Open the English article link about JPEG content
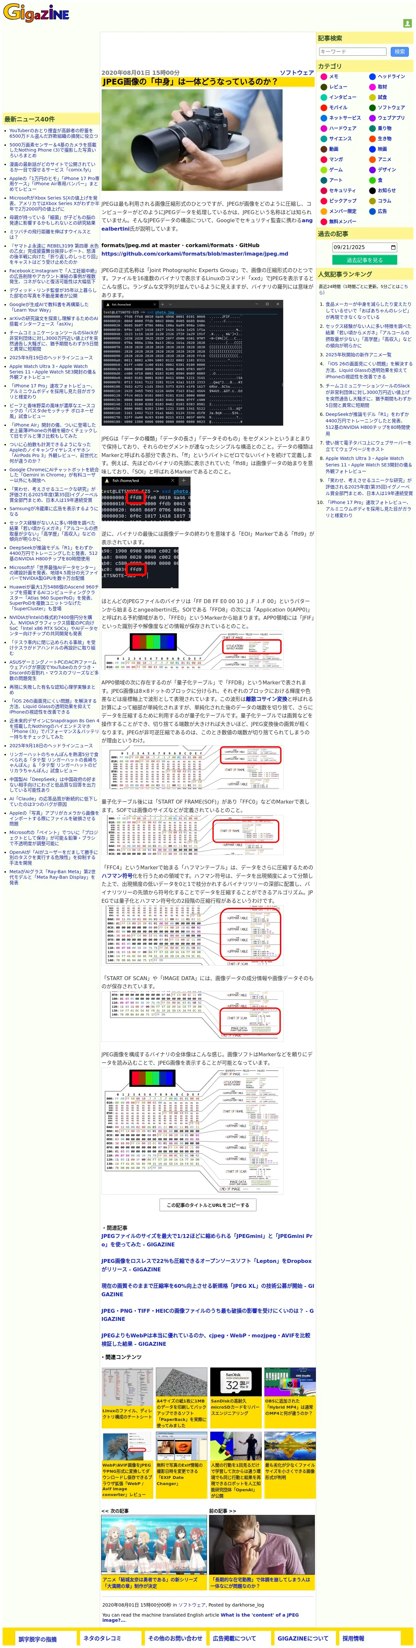416x1648 pixels. (200, 1617)
